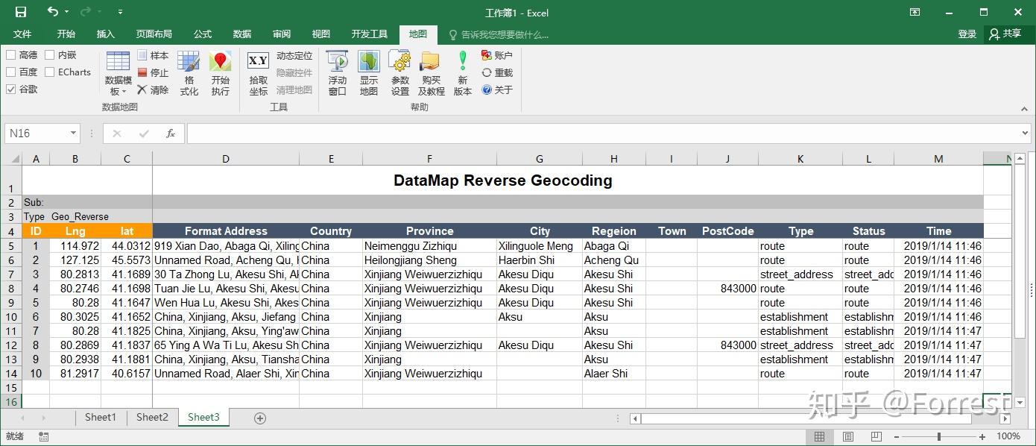Image resolution: width=1036 pixels, height=446 pixels.
Task: Open the 数据模板 dropdown
Action: tap(118, 72)
